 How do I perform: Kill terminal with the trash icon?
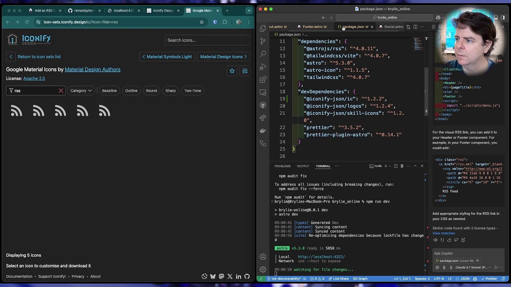(x=402, y=166)
